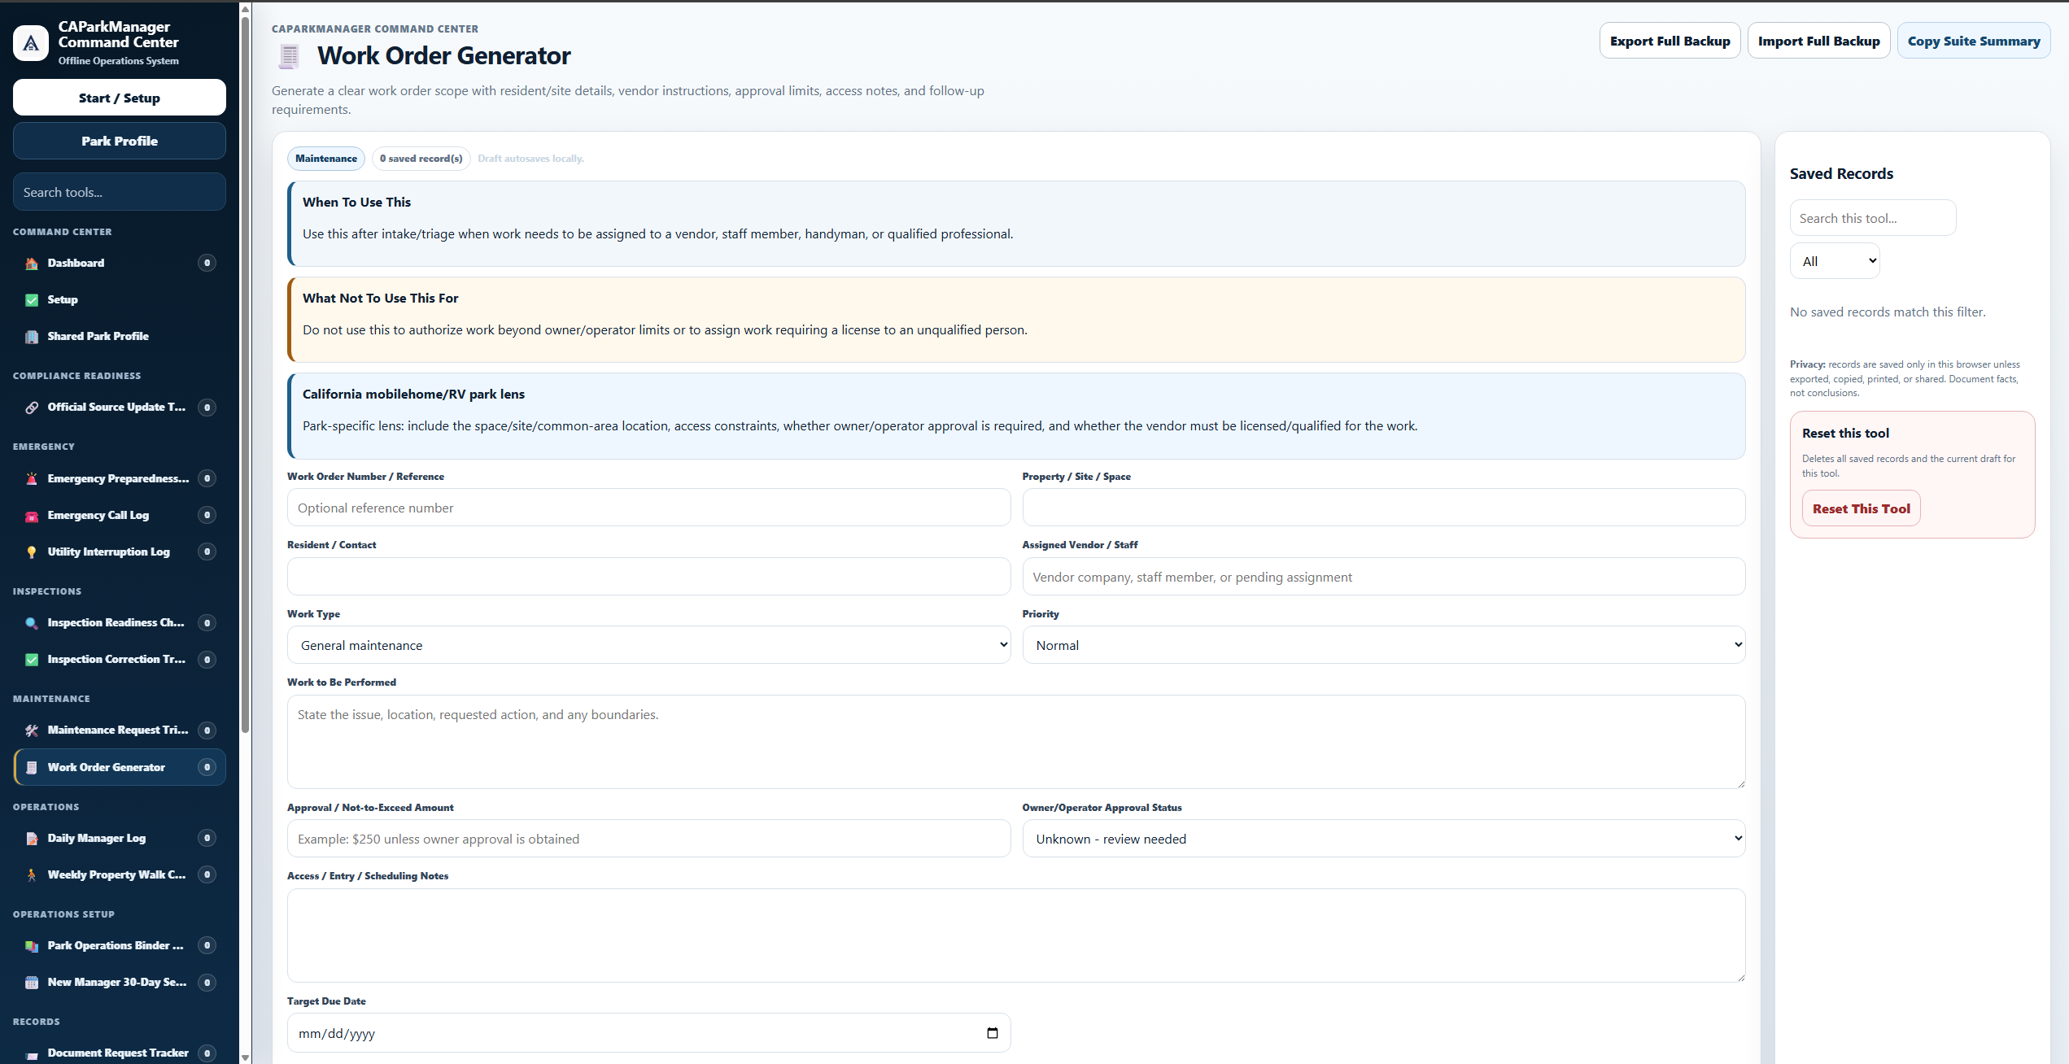
Task: Click the Property / Site / Space field
Action: click(1383, 508)
